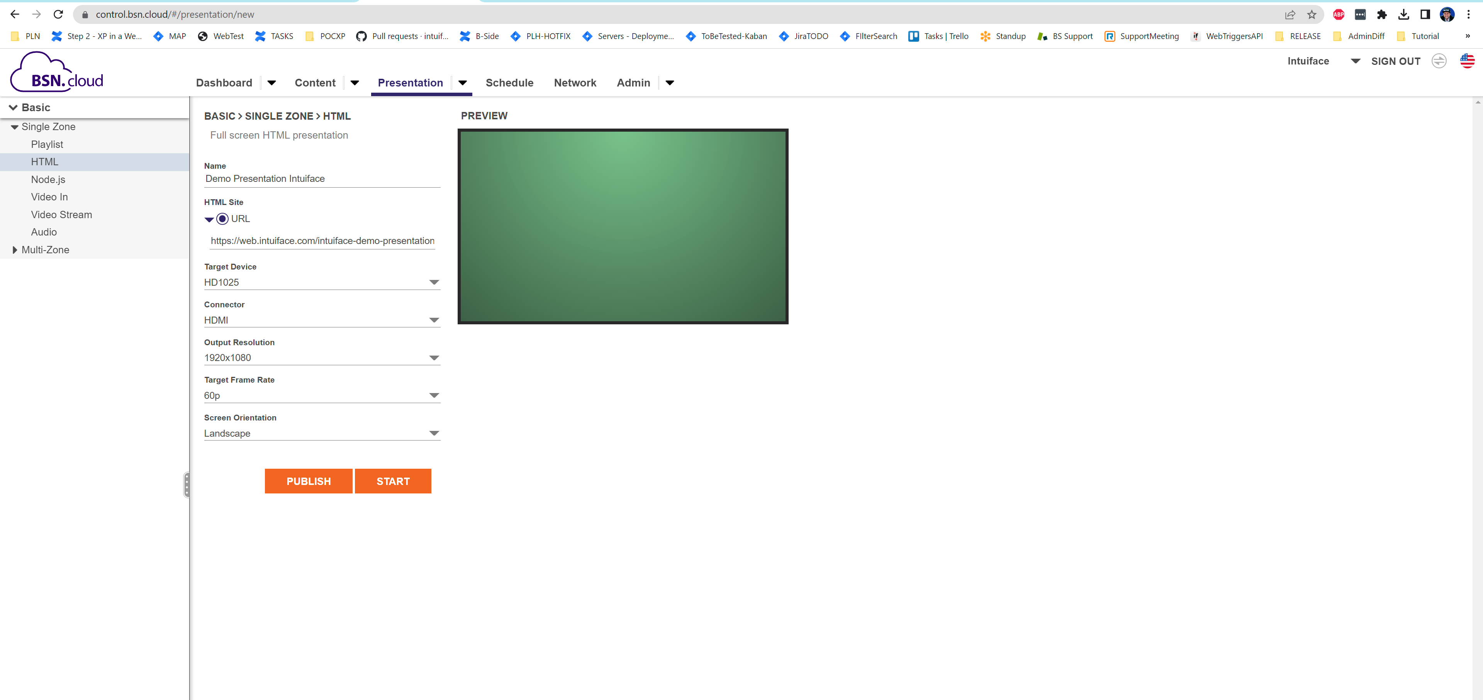
Task: Expand the Multi-Zone tree node
Action: tap(14, 250)
